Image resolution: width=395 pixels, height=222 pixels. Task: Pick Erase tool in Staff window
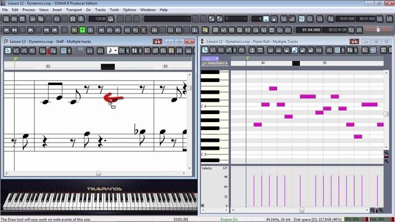point(24,51)
